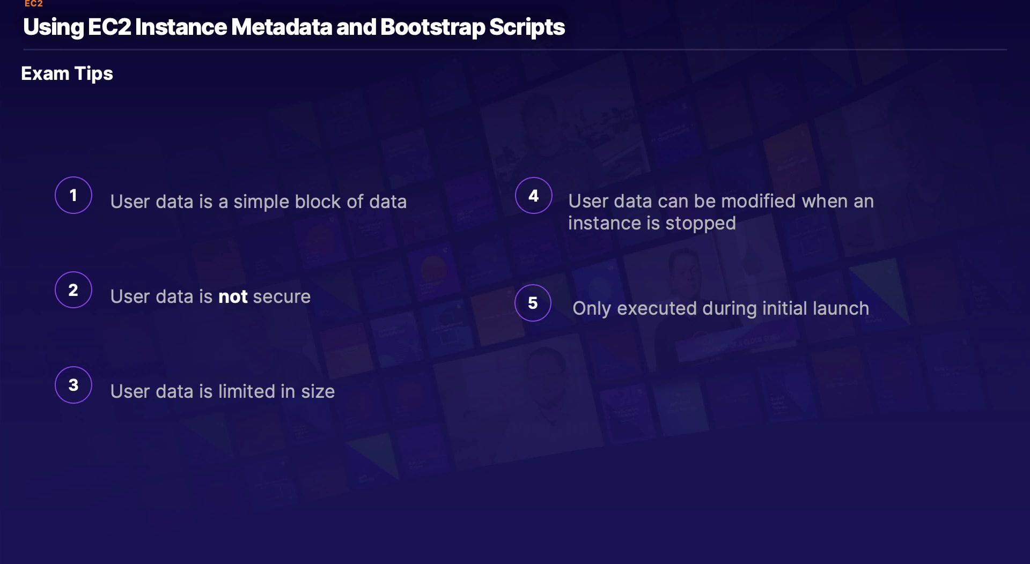Click the number 5 circle badge
Viewport: 1030px width, 564px height.
click(533, 303)
